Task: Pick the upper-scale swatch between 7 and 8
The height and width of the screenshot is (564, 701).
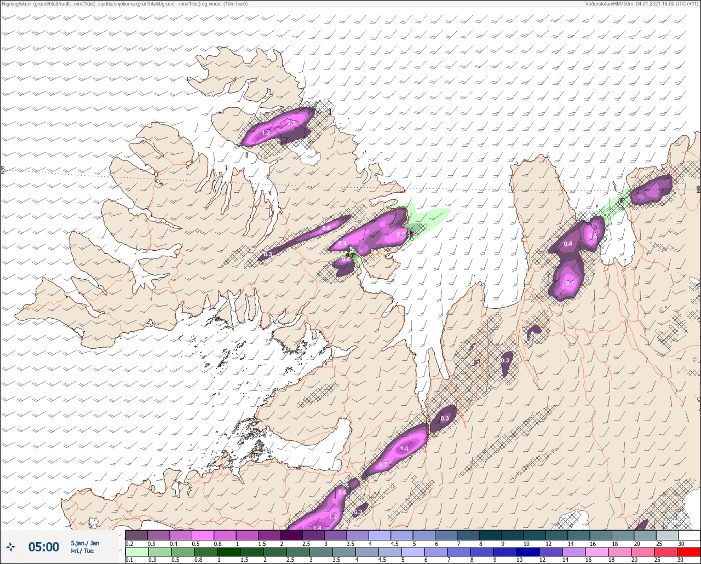Action: coord(468,535)
